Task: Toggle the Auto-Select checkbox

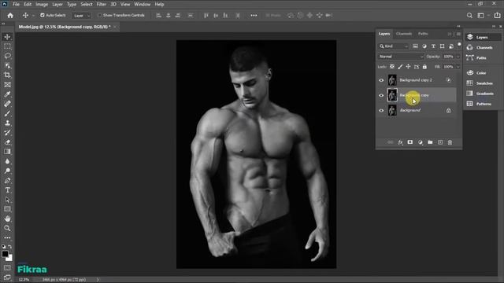Action: pos(42,15)
